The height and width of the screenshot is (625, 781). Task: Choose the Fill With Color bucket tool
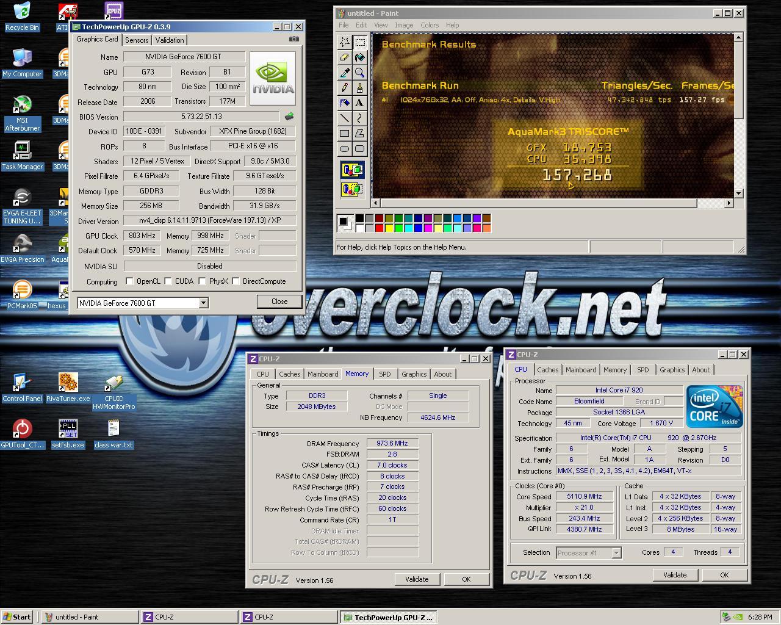[360, 57]
